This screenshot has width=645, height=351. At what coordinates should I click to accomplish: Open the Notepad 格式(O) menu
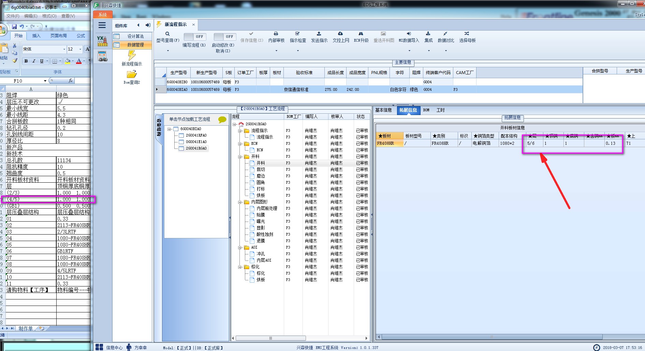point(49,16)
